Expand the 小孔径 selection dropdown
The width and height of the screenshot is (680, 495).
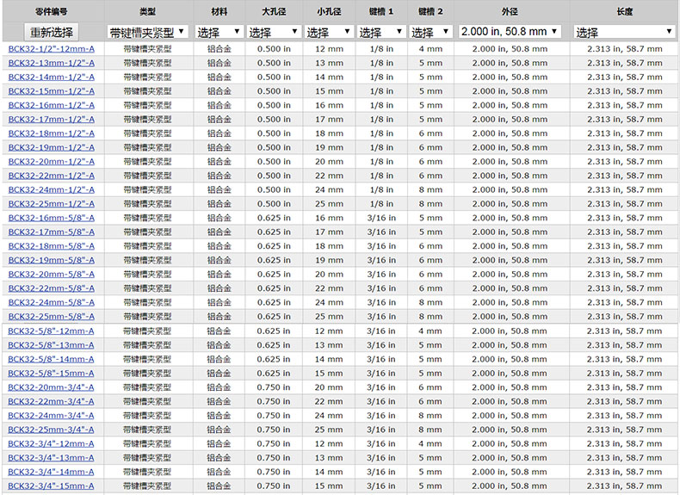tap(329, 32)
